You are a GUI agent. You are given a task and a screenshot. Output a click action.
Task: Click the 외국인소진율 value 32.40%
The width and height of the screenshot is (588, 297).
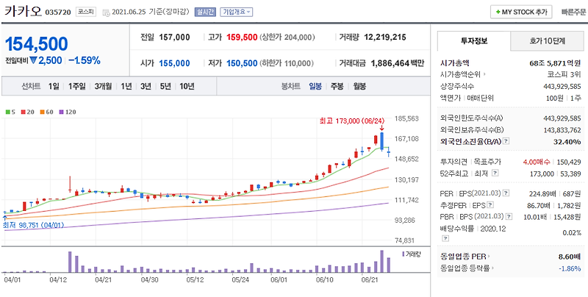tap(567, 141)
